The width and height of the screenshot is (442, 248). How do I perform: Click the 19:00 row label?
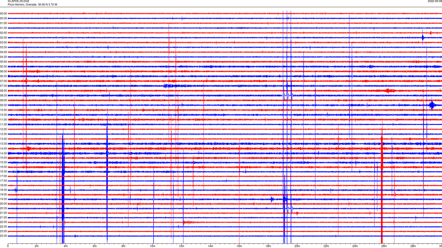point(3,195)
